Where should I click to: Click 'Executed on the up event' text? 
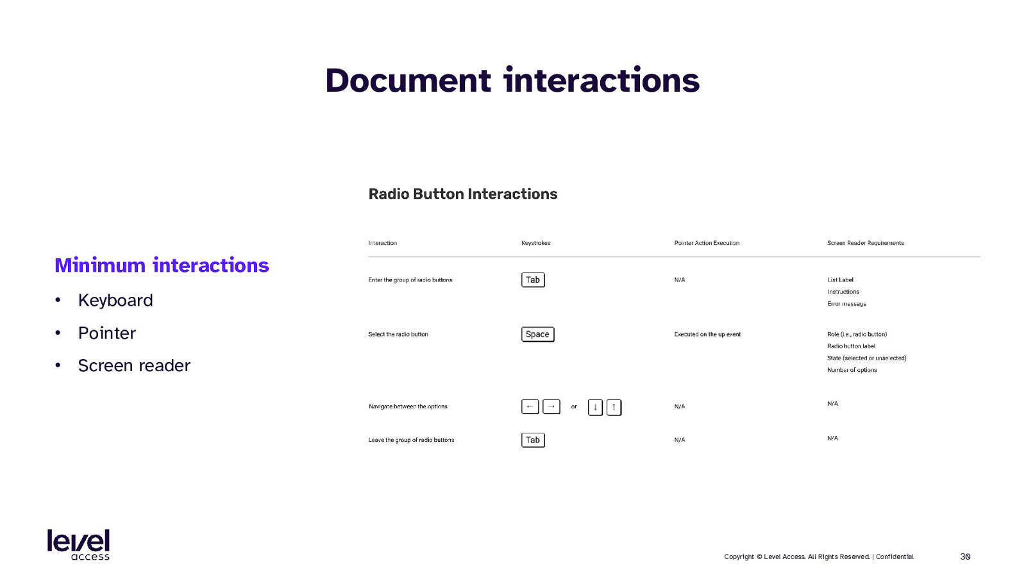(707, 334)
